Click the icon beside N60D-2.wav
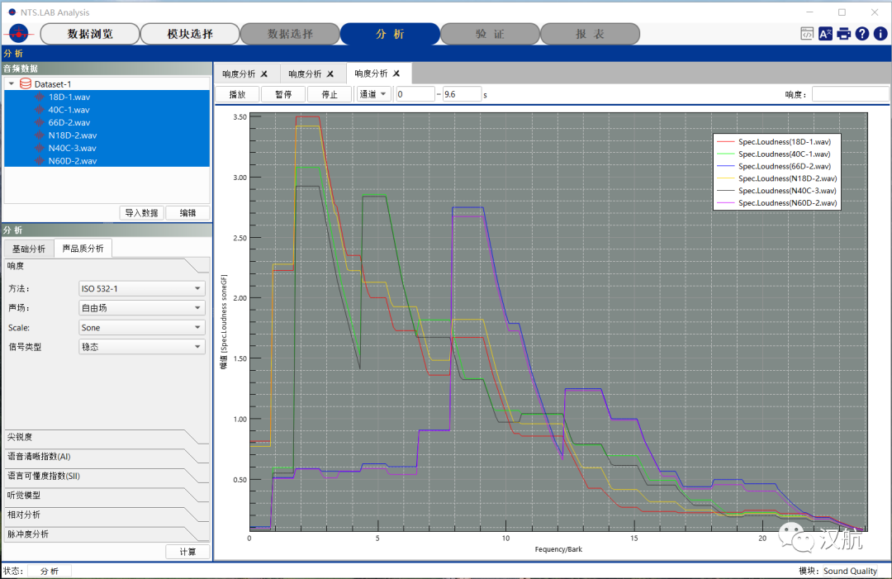892x579 pixels. coord(40,161)
